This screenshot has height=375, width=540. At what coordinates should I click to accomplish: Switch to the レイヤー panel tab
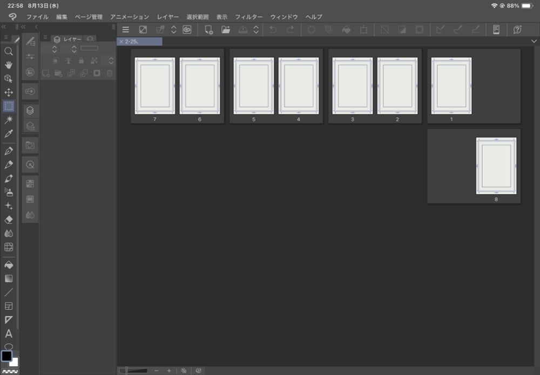[68, 39]
